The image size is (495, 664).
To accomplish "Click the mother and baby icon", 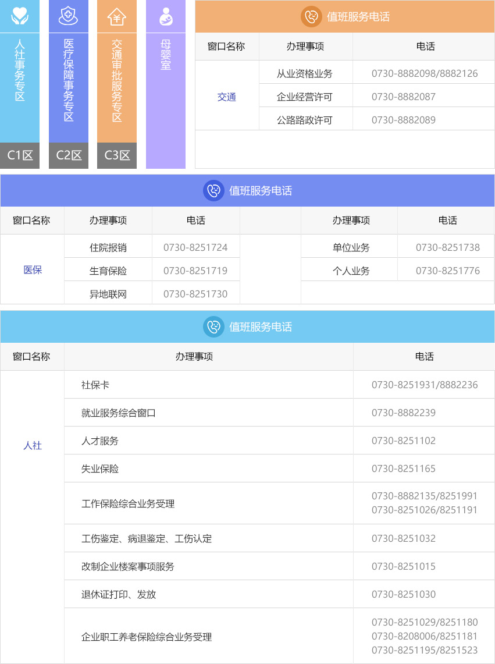I will pos(166,16).
